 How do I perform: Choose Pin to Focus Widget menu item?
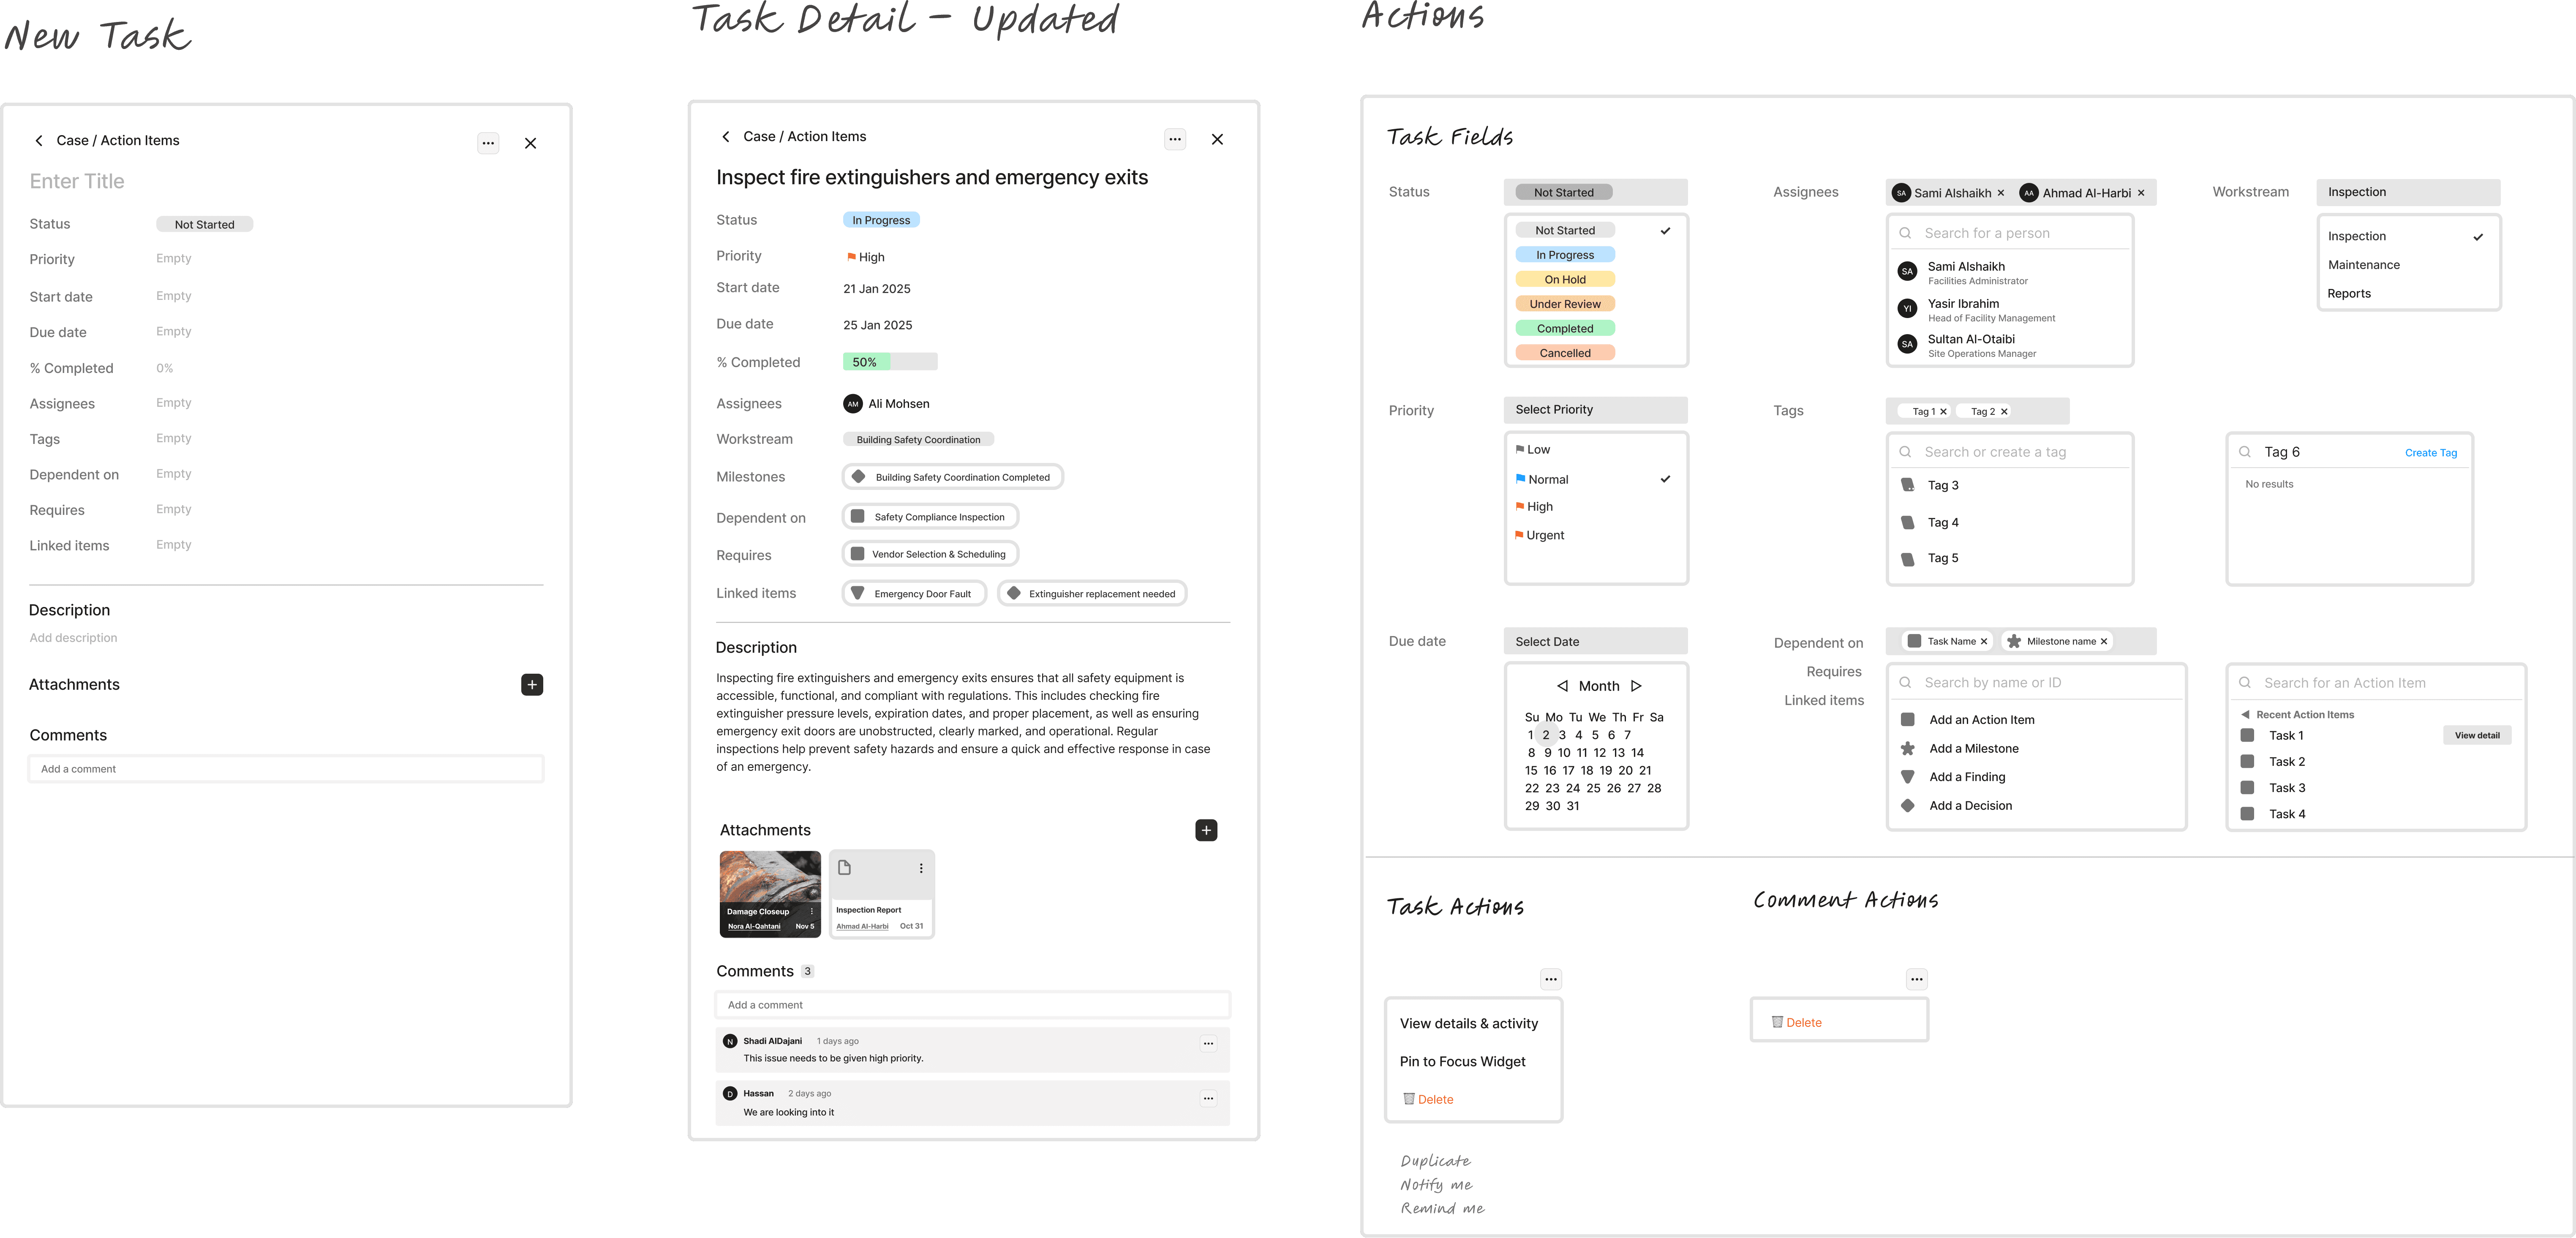tap(1462, 1061)
